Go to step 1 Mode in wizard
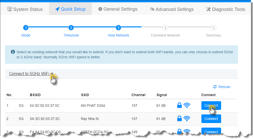Image resolution: width=253 pixels, height=139 pixels. (26, 28)
